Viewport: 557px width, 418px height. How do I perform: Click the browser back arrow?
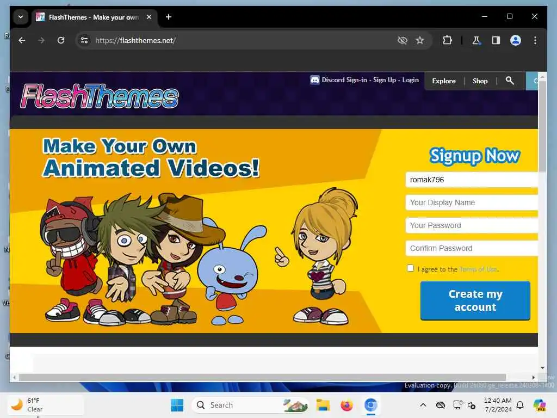point(22,40)
